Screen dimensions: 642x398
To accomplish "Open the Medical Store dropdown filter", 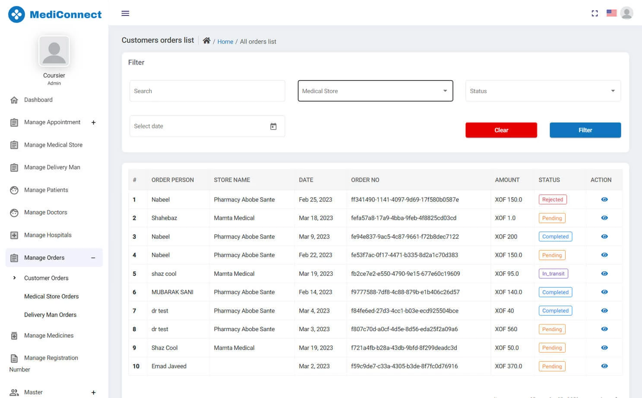I will click(375, 91).
